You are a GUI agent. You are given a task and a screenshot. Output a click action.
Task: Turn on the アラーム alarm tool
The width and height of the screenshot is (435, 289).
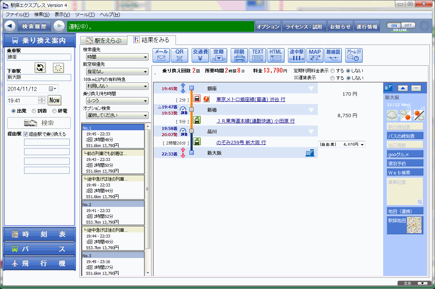(353, 55)
